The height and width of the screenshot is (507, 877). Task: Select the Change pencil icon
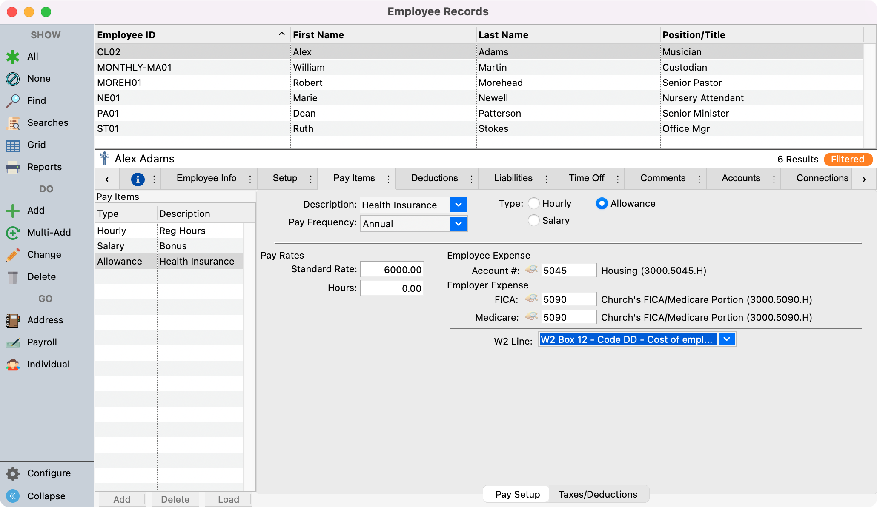click(13, 255)
